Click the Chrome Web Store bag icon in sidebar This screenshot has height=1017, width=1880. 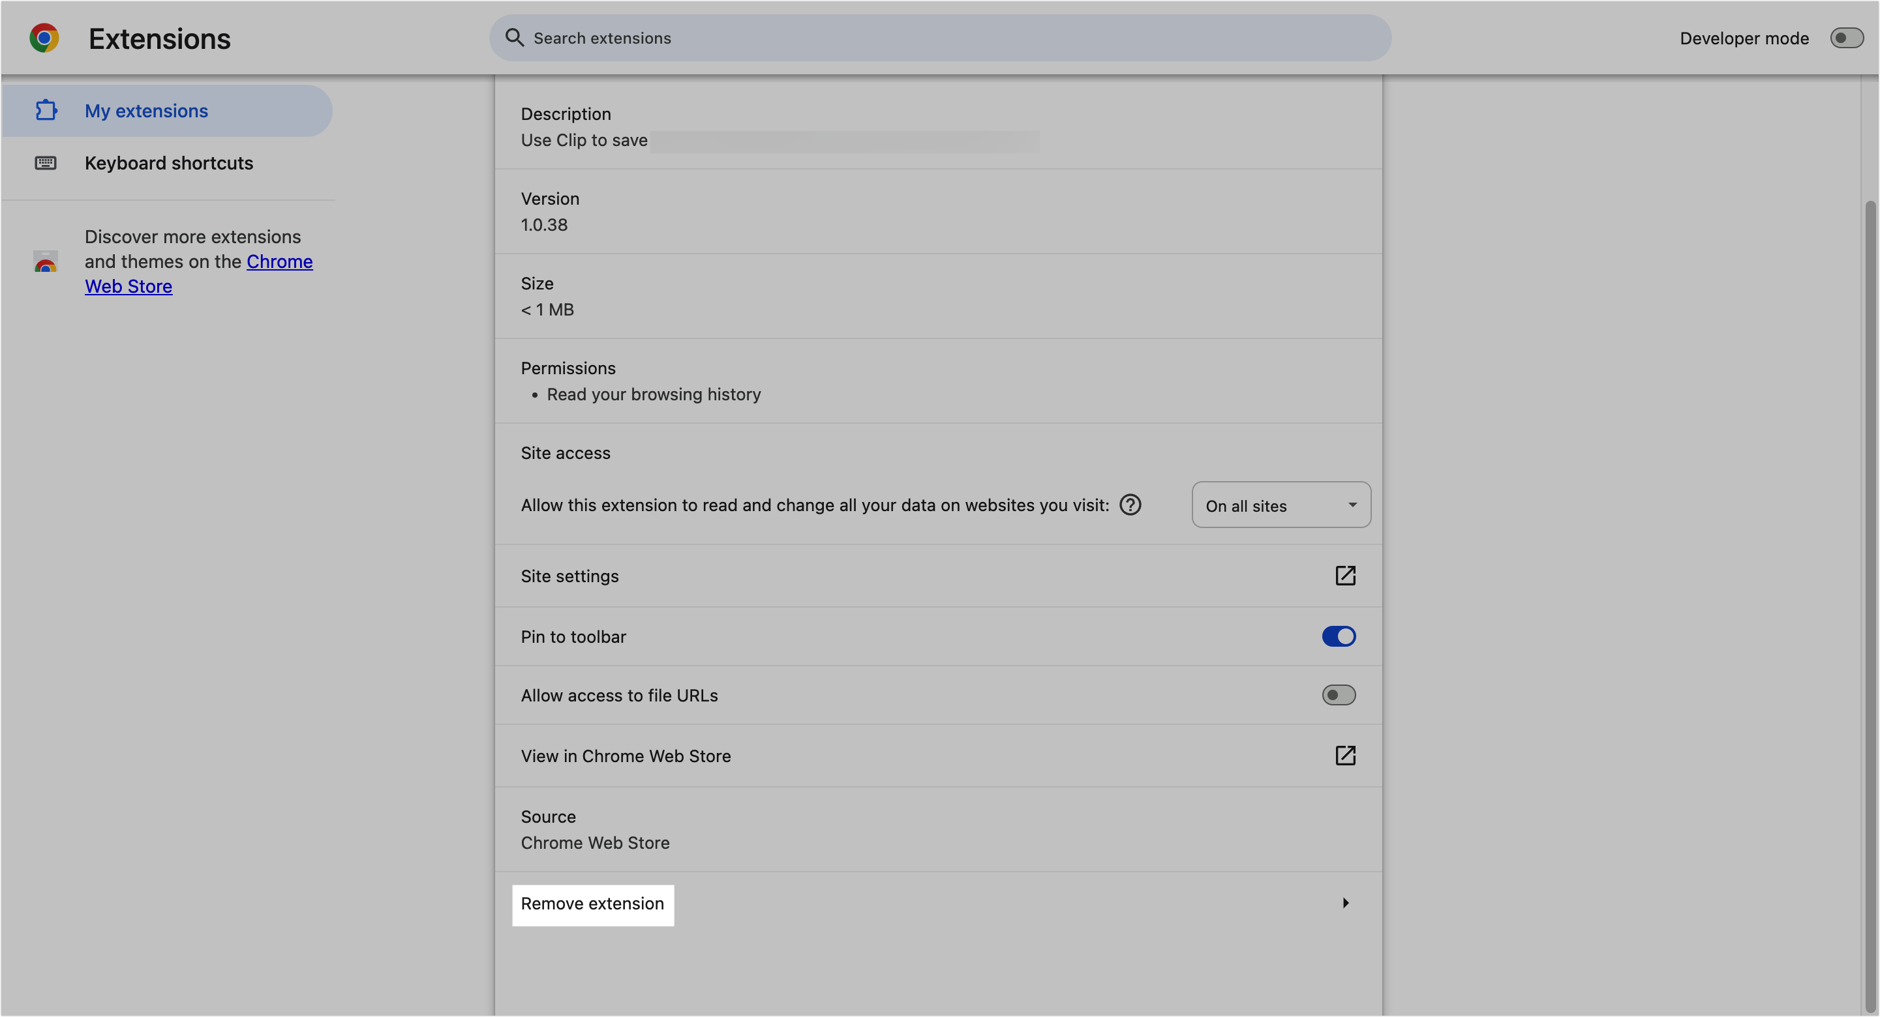point(44,263)
